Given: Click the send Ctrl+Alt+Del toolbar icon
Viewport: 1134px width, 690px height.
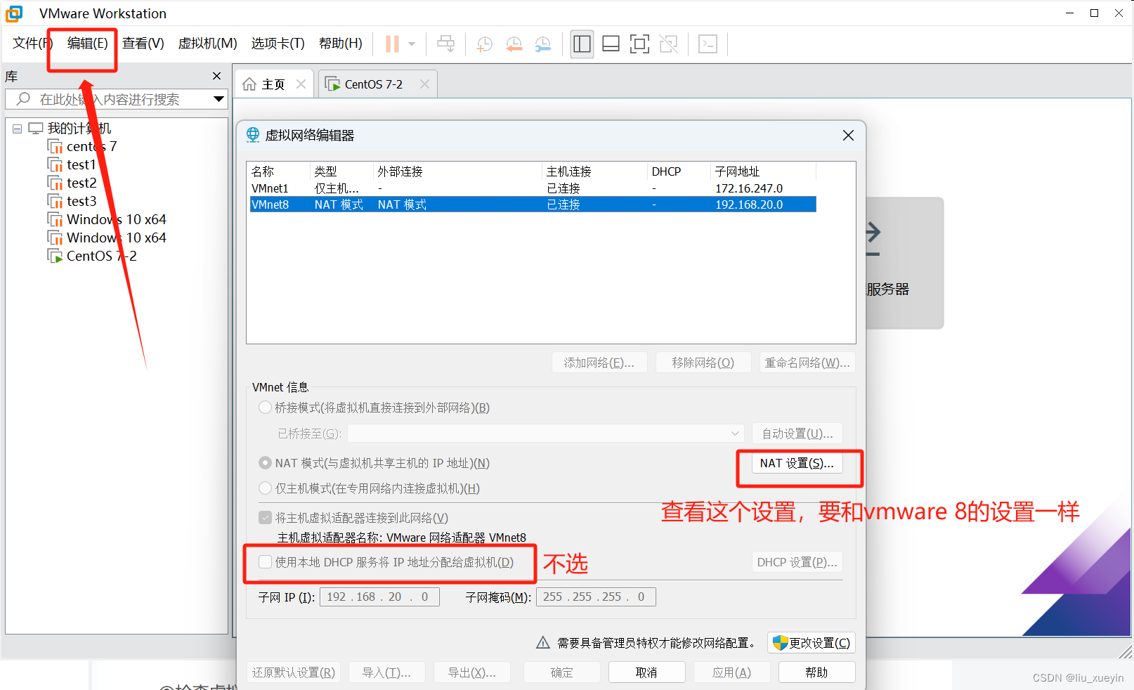Looking at the screenshot, I should [445, 44].
